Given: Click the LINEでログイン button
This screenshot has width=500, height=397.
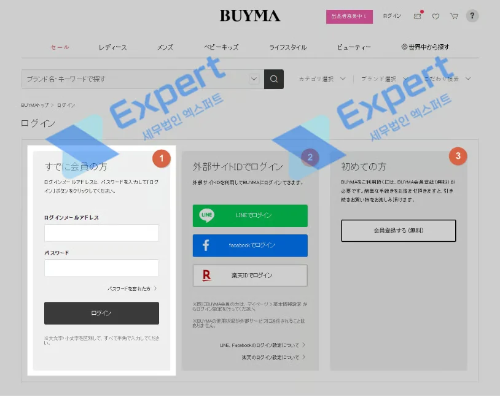Looking at the screenshot, I should (x=250, y=216).
